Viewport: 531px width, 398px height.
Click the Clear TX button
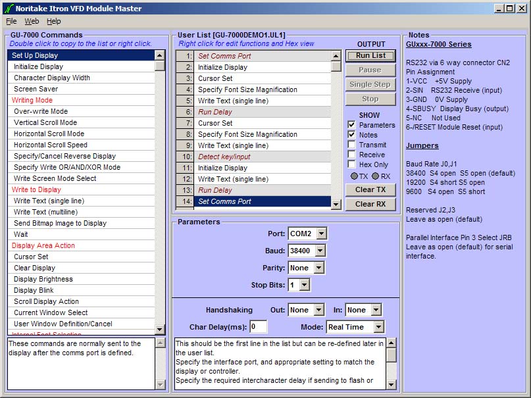pos(370,190)
